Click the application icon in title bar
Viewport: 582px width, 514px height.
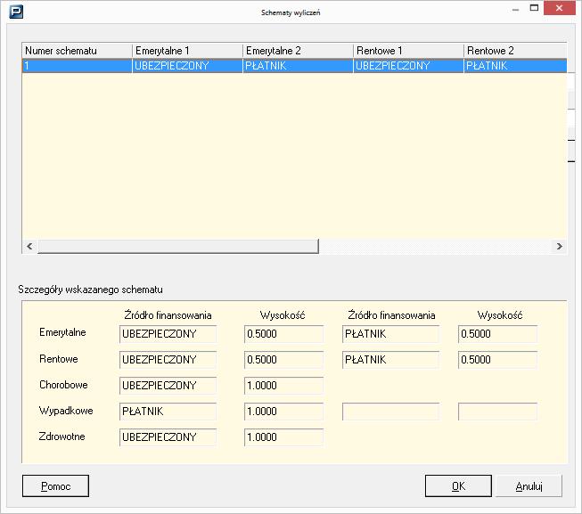click(x=16, y=12)
